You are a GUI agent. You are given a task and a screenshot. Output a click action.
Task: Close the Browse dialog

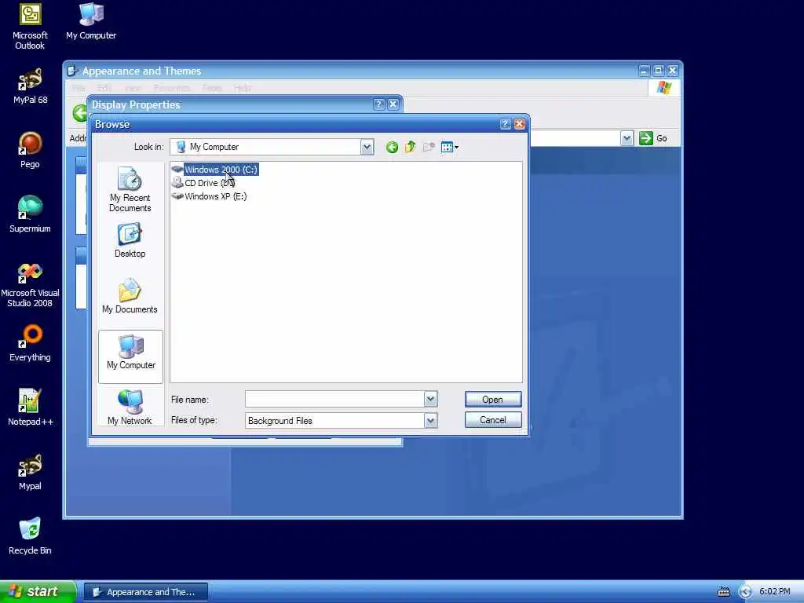pyautogui.click(x=520, y=124)
